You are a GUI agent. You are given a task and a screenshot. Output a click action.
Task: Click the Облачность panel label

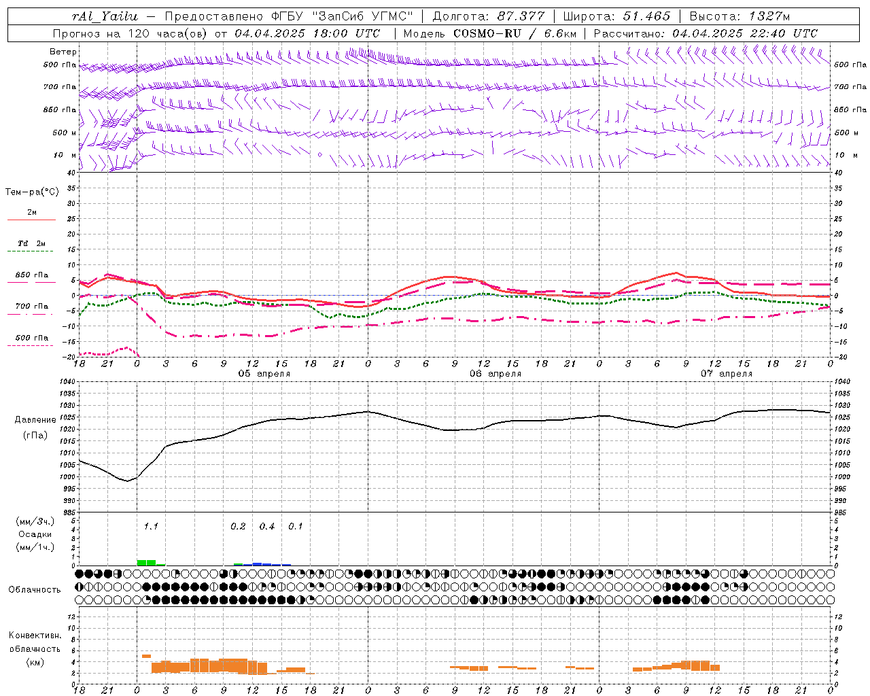[x=35, y=589]
